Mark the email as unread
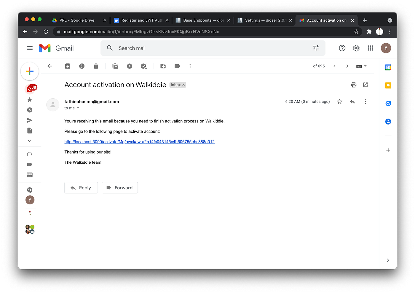This screenshot has width=415, height=293. [x=115, y=66]
